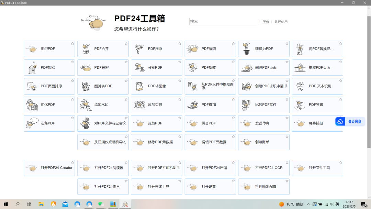Open the PDF叠加 overlay tool
Image resolution: width=371 pixels, height=209 pixels.
(x=210, y=104)
